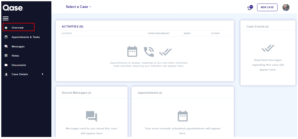
Task: Open Notes from the sidebar
Action: (x=15, y=56)
